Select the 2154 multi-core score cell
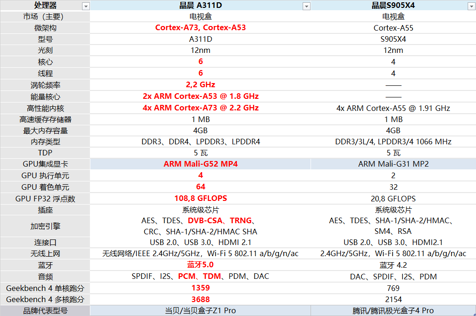 (393, 299)
